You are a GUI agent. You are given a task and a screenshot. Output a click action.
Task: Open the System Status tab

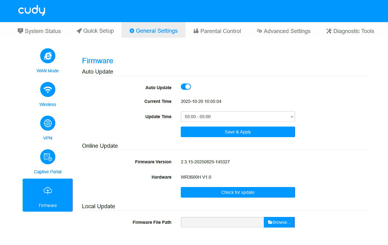39,31
